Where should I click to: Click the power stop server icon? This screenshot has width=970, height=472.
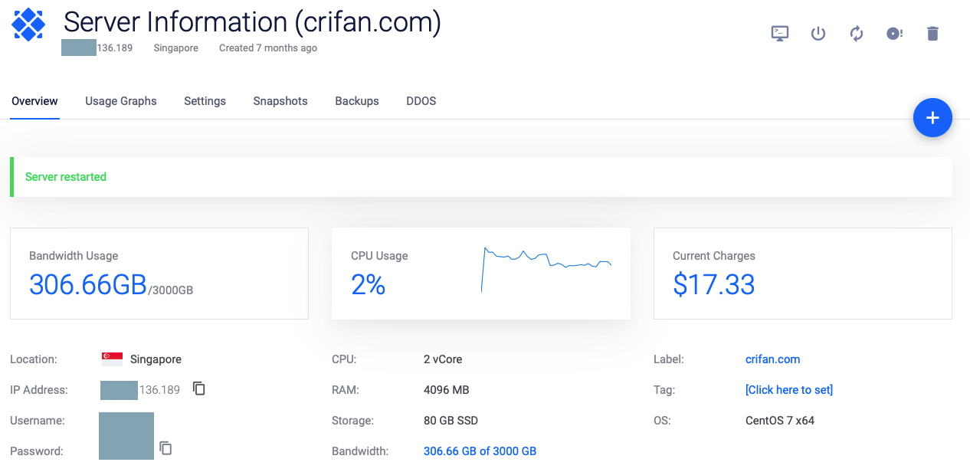[x=818, y=33]
